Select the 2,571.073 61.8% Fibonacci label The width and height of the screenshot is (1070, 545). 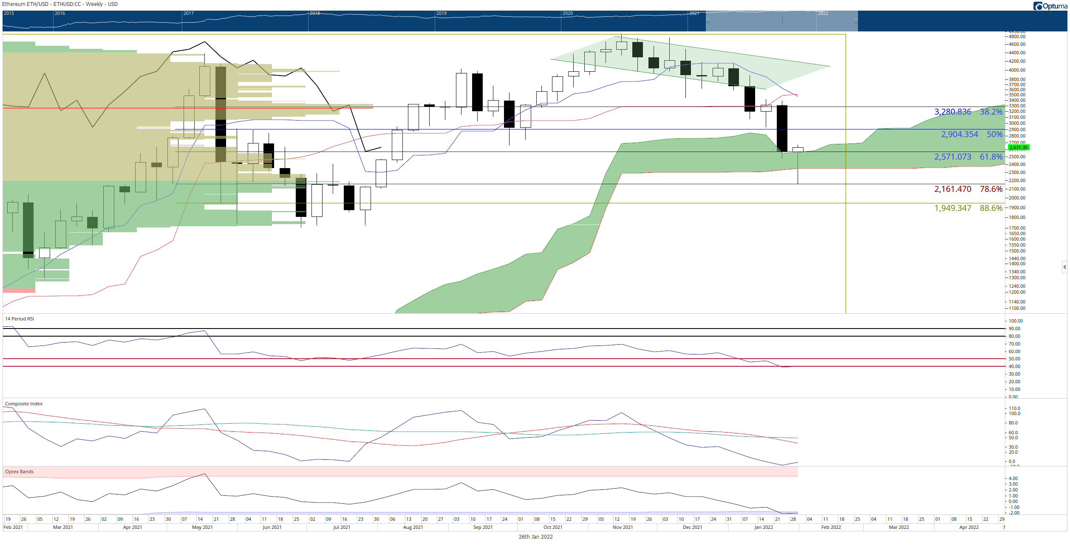pyautogui.click(x=968, y=157)
